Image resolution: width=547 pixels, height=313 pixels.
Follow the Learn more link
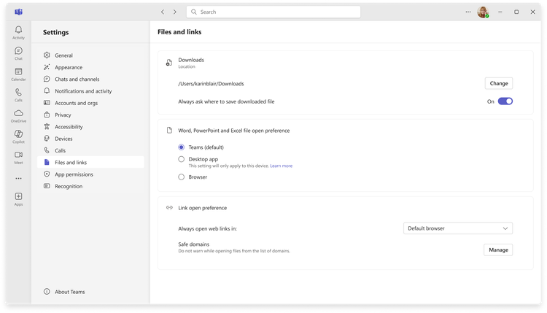[282, 166]
